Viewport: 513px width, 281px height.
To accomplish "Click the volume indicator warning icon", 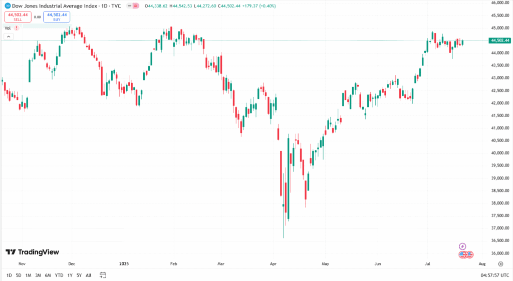I will pos(17,28).
